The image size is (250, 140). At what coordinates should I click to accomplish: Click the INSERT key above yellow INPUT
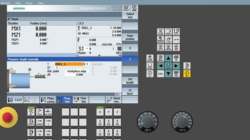[187, 66]
